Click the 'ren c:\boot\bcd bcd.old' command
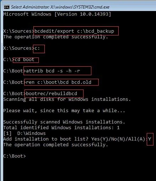Viewport: 156px width, 181px height. (x=59, y=82)
